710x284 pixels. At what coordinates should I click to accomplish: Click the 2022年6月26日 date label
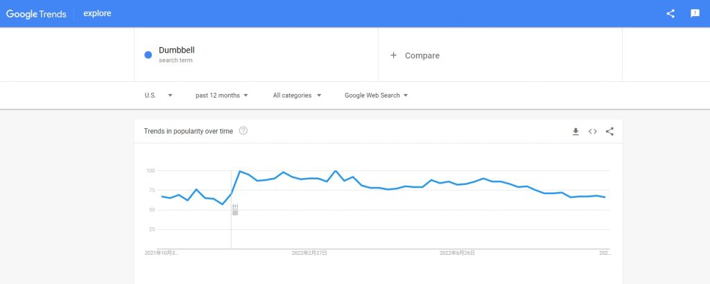pyautogui.click(x=458, y=254)
